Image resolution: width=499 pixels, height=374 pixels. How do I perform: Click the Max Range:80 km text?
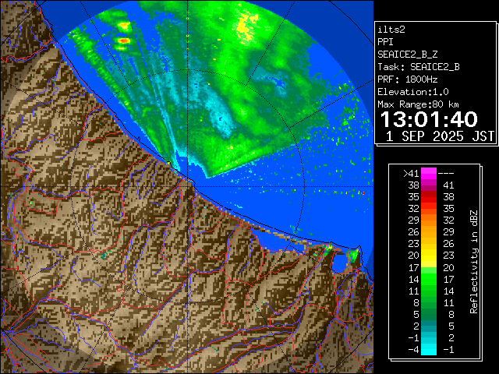point(418,104)
